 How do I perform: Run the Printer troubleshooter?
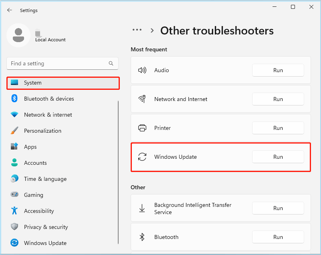(x=278, y=127)
